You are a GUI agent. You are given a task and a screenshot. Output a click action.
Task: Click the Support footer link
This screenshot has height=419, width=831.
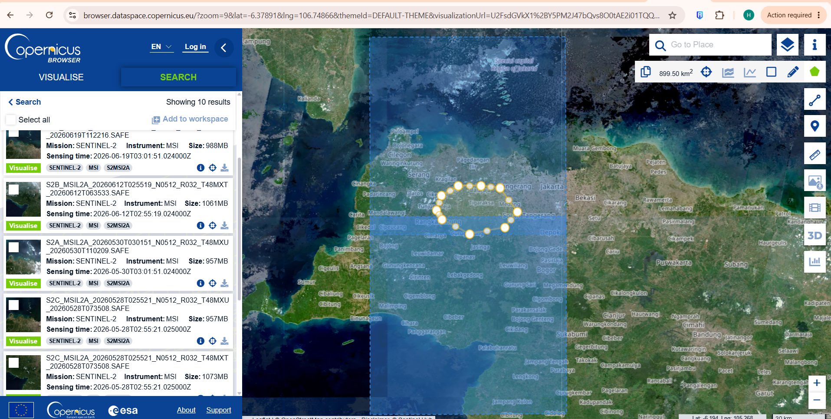[x=219, y=410]
